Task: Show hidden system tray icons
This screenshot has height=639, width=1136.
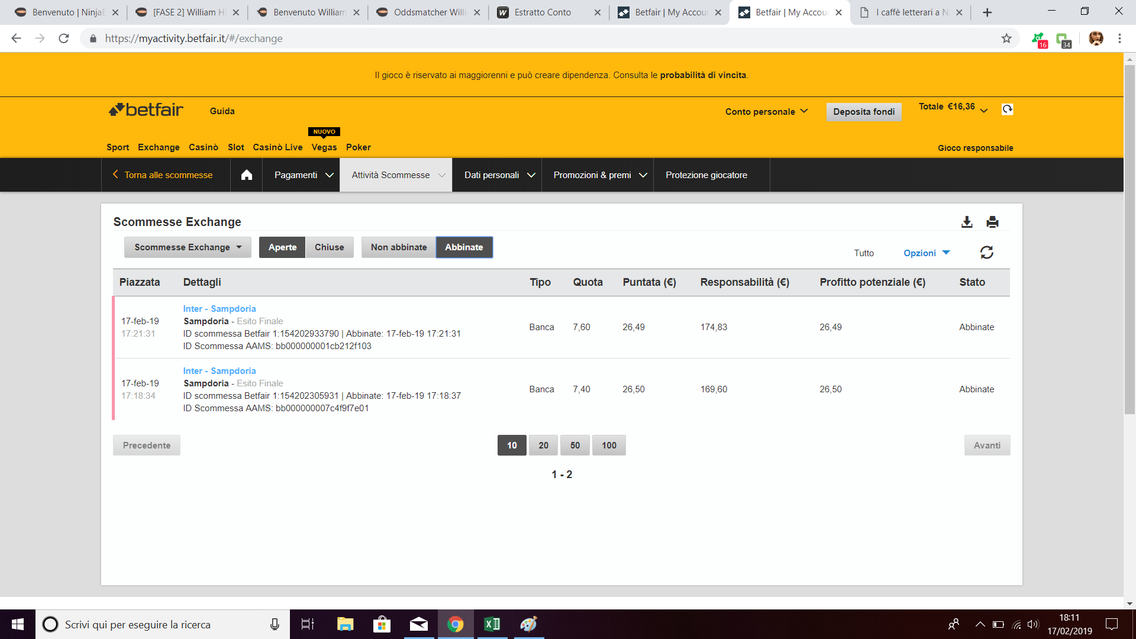Action: coord(980,624)
